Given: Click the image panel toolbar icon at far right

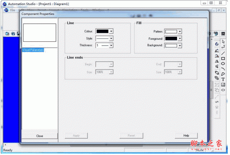Looking at the screenshot, I should (223, 34).
